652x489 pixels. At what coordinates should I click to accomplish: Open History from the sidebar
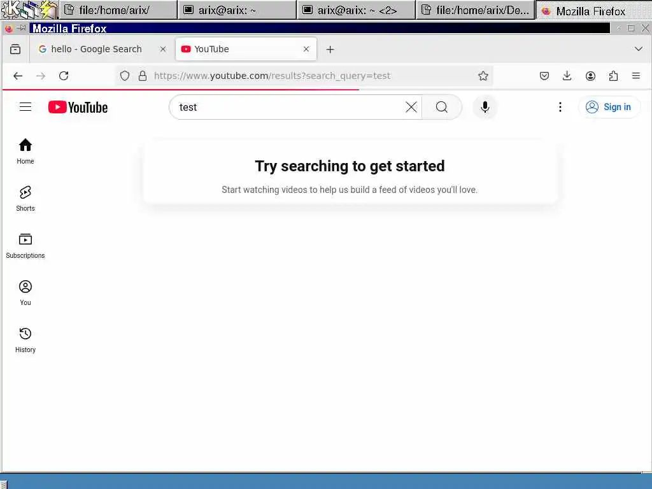25,340
